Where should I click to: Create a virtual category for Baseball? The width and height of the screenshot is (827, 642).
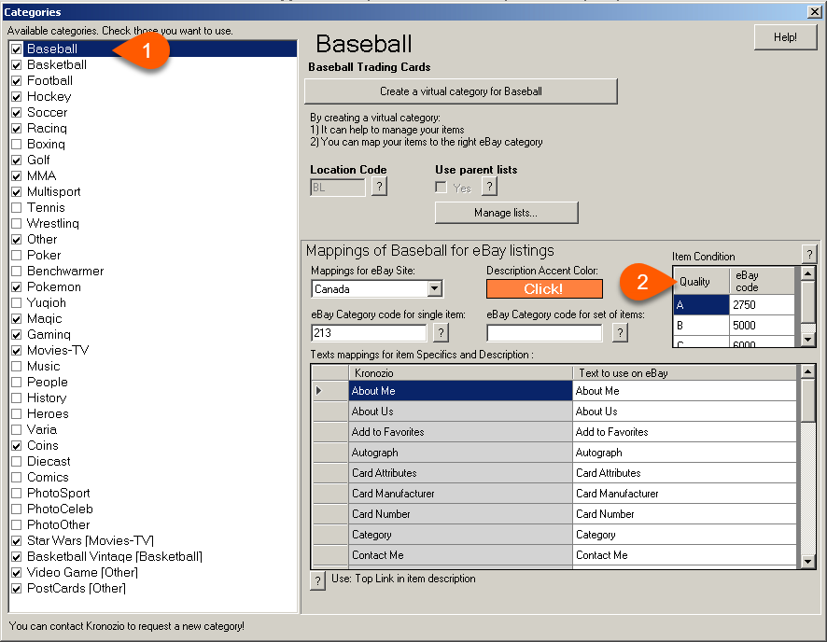461,91
